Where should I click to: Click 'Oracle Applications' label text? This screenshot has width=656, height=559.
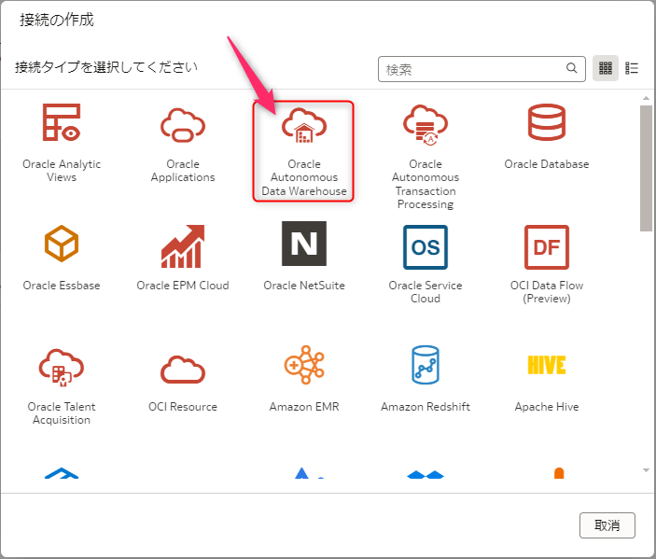tap(183, 171)
